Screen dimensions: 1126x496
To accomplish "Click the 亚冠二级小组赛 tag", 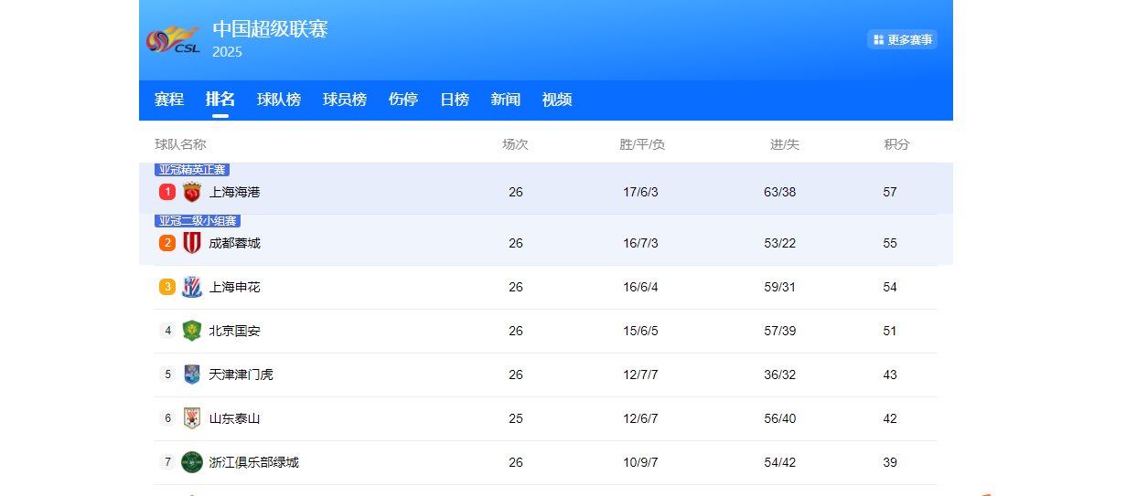I will (198, 221).
